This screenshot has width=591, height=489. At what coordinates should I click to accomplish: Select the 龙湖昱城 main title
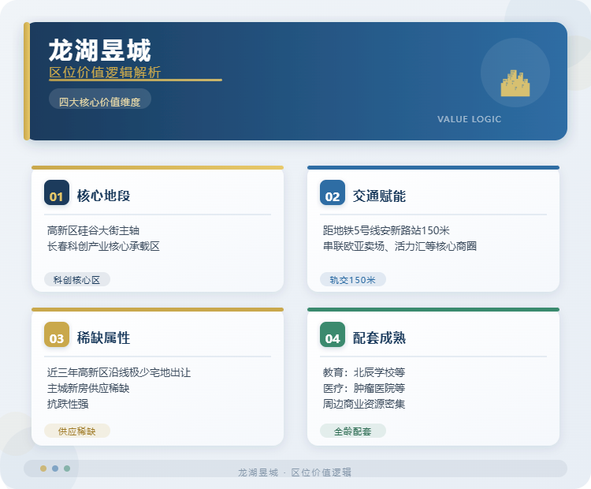100,50
